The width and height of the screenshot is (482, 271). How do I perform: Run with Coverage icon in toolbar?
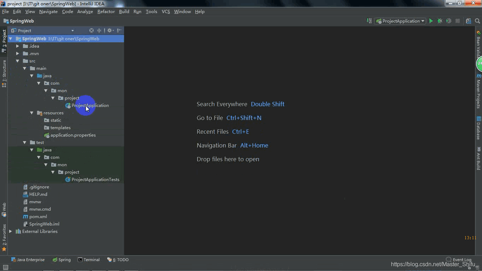[x=449, y=21]
